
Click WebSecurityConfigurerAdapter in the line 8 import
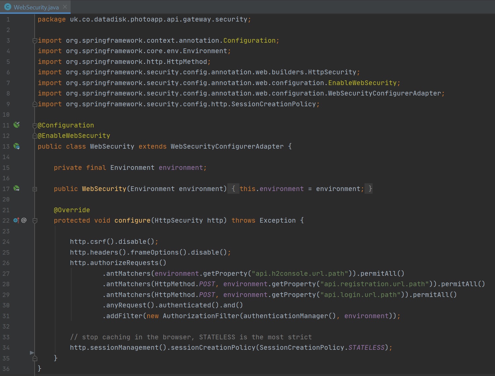[385, 93]
